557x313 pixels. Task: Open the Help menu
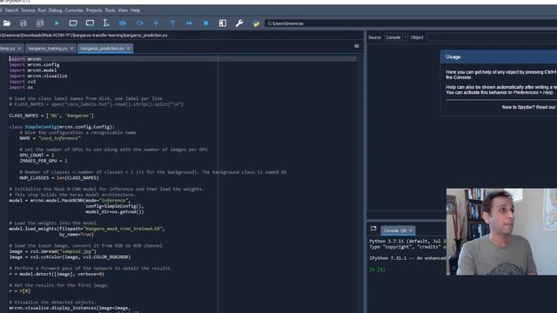click(x=136, y=10)
